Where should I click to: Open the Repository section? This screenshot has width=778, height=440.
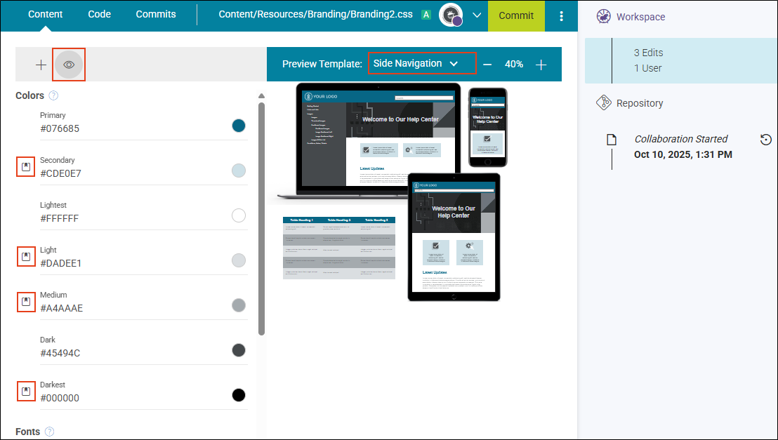639,103
